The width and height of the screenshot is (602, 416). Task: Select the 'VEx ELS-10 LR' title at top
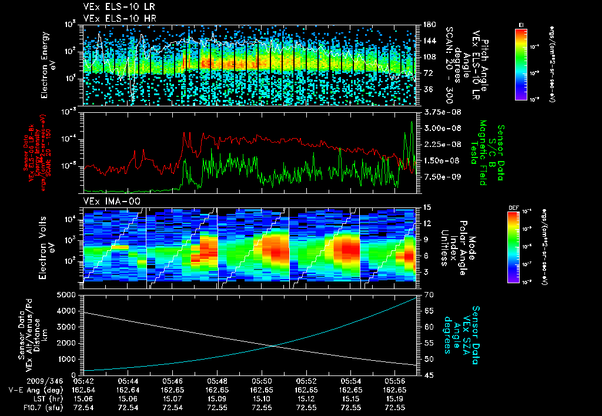(119, 7)
